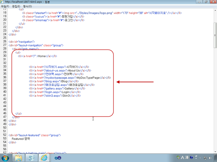Click the 'layout-navigation' div line
This screenshot has width=217, height=162.
pos(36,45)
